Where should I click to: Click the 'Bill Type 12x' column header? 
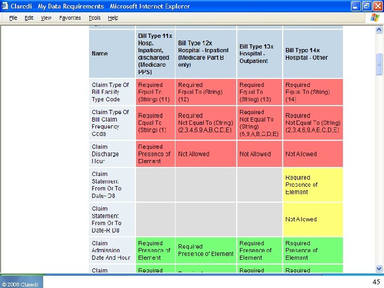point(206,54)
